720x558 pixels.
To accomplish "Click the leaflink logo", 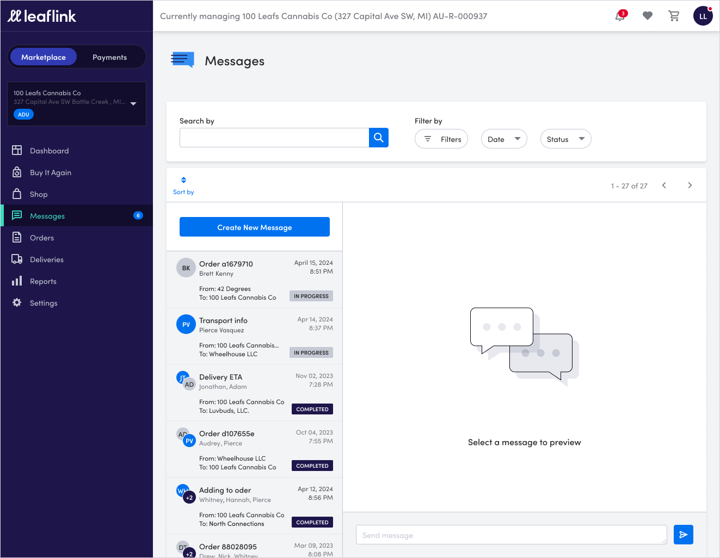I will click(42, 16).
